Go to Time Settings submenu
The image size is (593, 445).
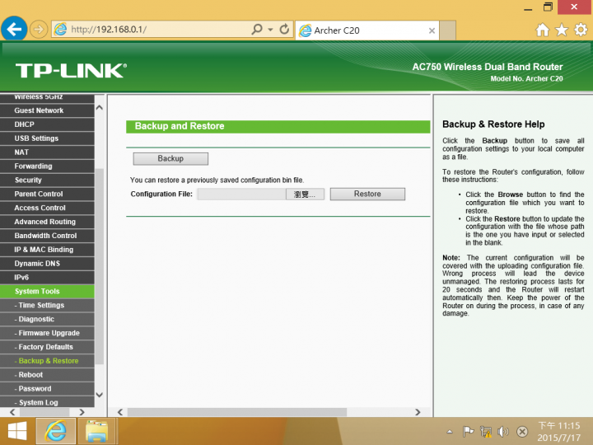[47, 306]
